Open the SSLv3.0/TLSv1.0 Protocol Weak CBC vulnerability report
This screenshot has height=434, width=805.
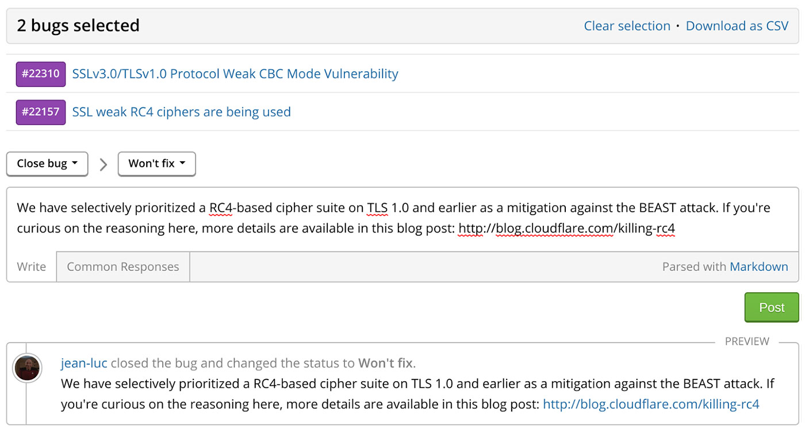235,73
